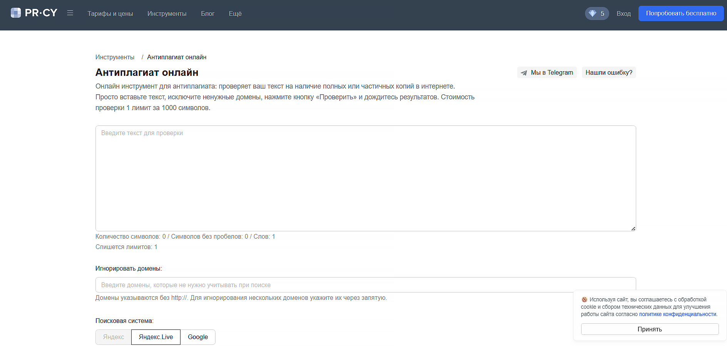Viewport: 727px width, 346px height.
Task: Click the Спишется лимитов: 1 text
Action: point(126,247)
